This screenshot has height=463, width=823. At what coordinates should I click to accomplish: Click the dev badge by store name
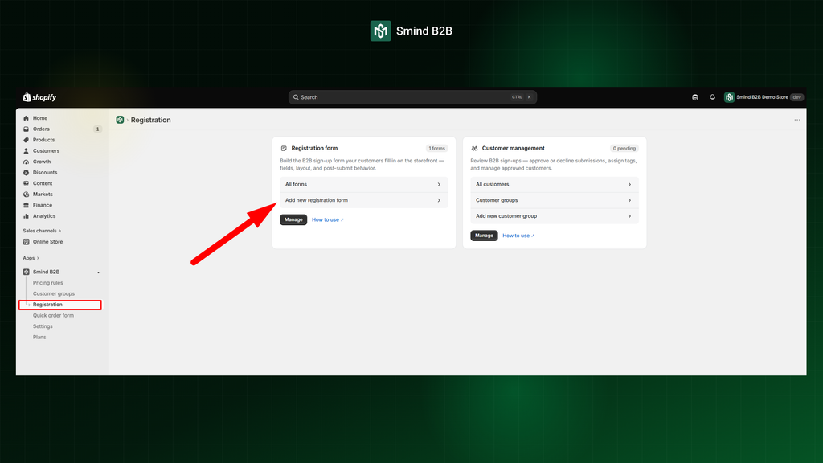tap(796, 97)
